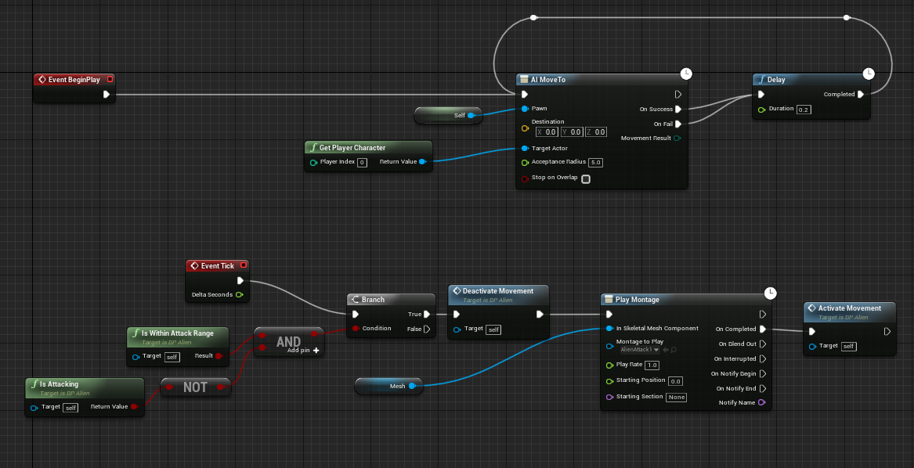Select the NOT boolean node
Screen dimensions: 914x468
pyautogui.click(x=195, y=387)
